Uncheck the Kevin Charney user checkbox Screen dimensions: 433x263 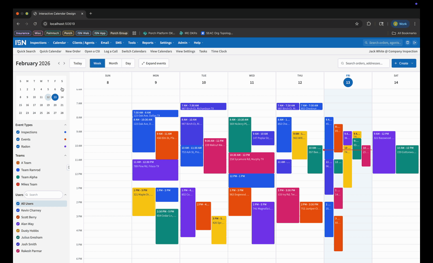click(18, 210)
